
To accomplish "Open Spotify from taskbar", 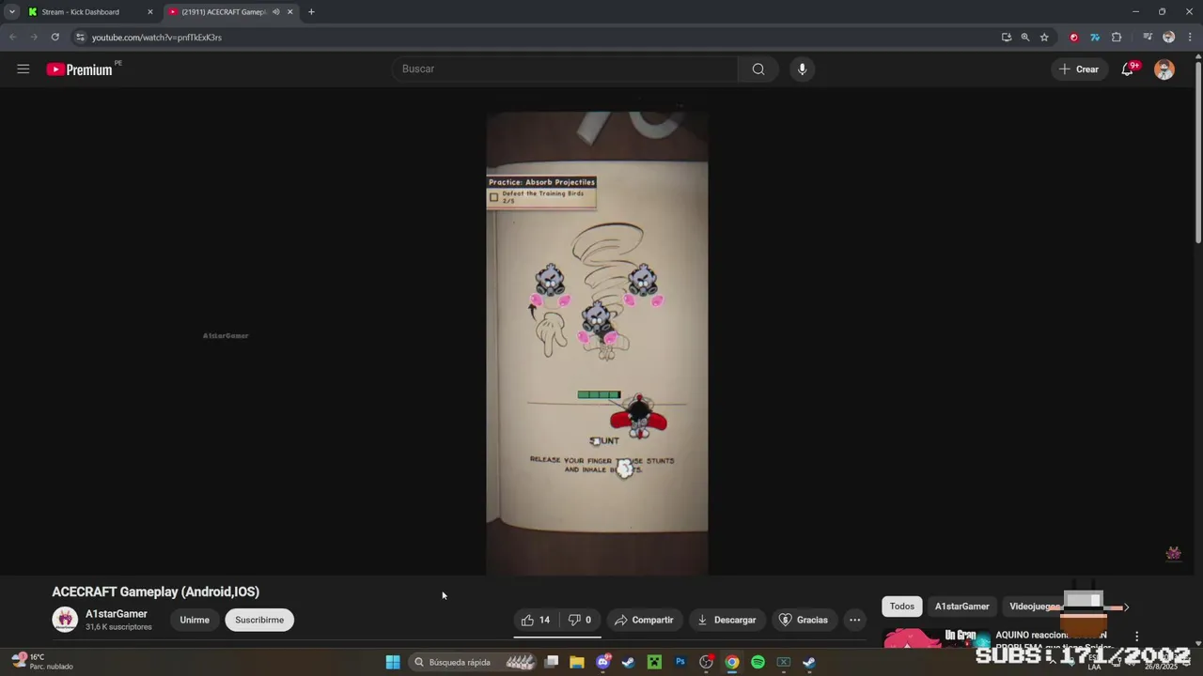I will [758, 662].
